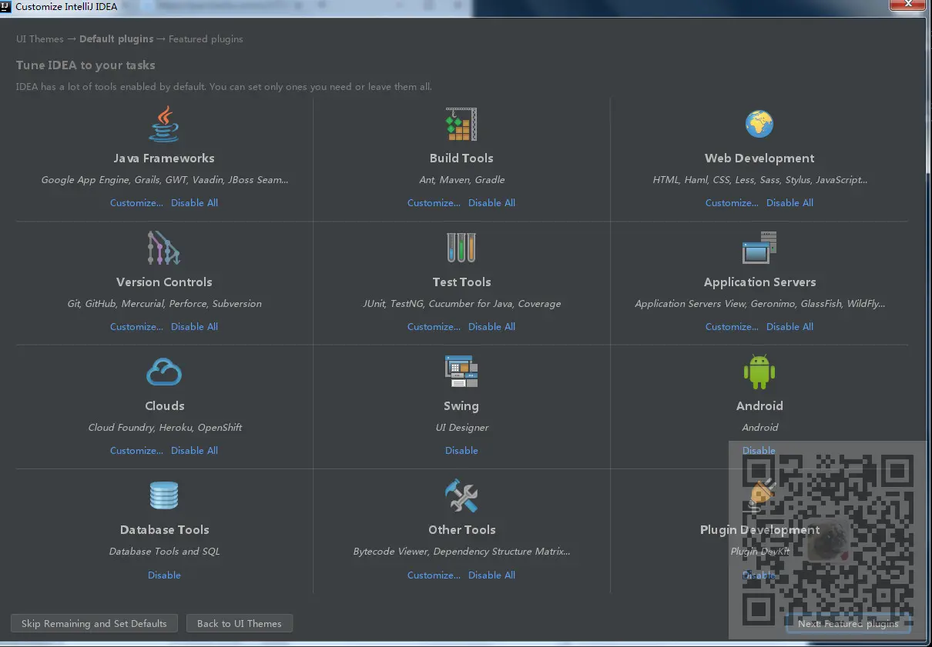
Task: Disable All Application Servers plugins
Action: [790, 327]
